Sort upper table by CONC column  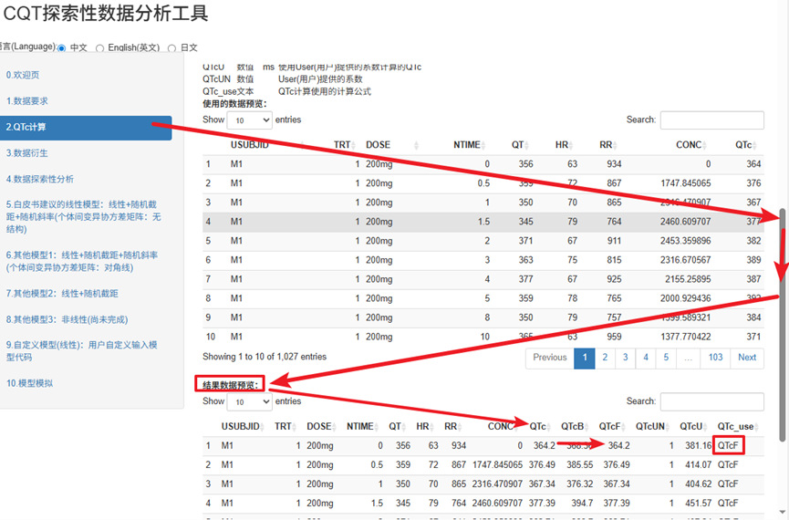tap(689, 145)
